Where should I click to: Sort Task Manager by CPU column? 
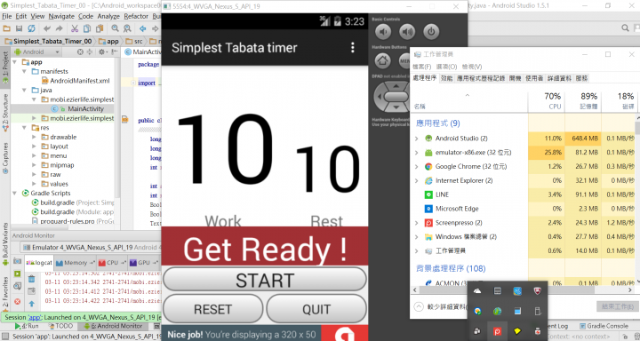pos(547,100)
